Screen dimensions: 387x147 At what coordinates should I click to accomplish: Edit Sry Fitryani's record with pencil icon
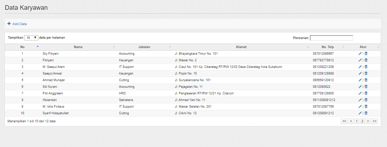360,53
